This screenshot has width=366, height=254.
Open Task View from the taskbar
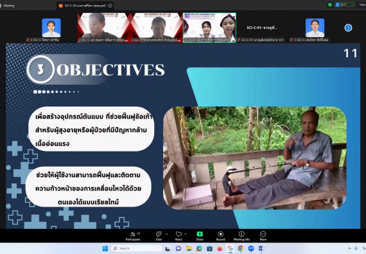point(168,249)
